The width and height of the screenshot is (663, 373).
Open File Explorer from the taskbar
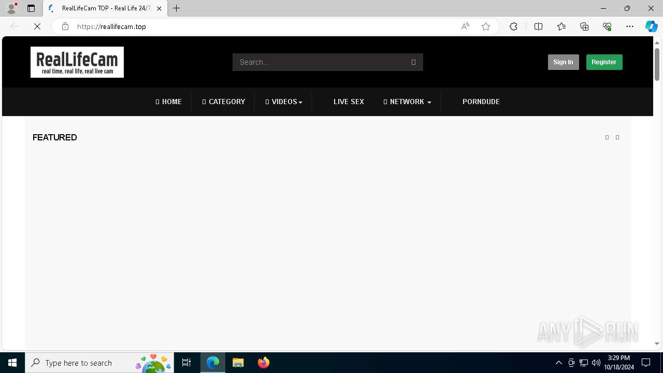[238, 363]
